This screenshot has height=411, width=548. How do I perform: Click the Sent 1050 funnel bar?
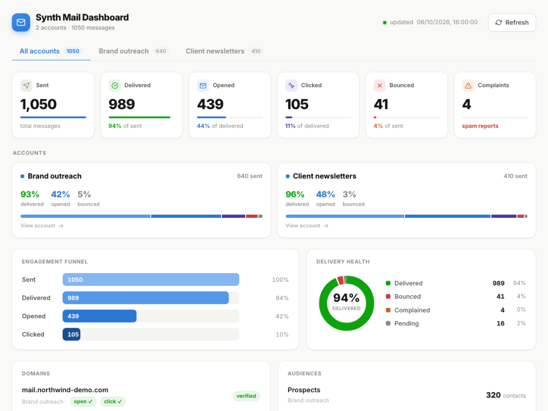pos(150,279)
